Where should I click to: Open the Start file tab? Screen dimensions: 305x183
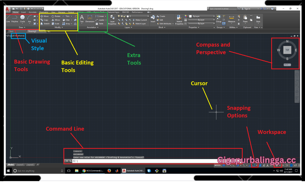(x=11, y=32)
